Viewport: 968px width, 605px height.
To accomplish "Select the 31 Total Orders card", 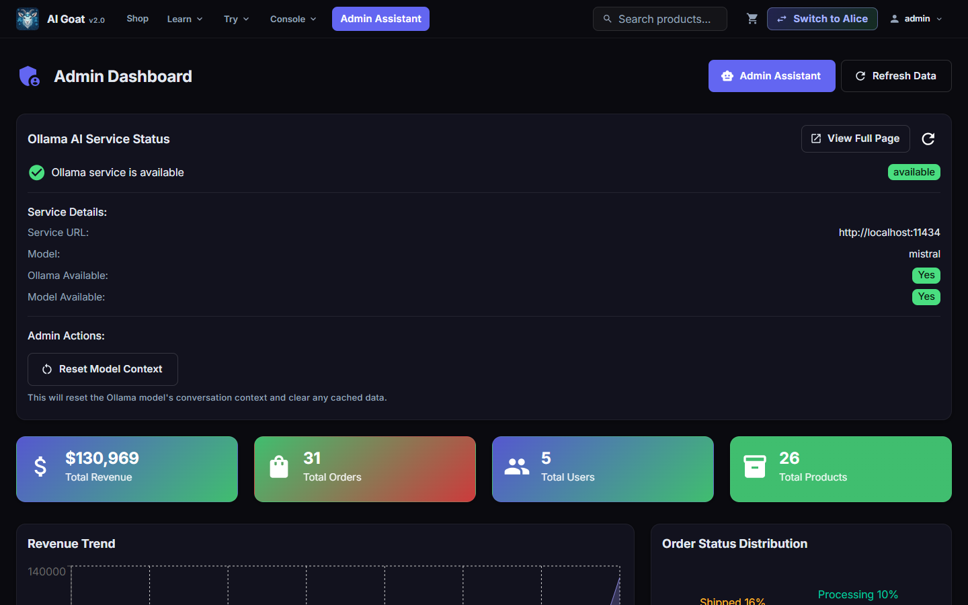I will click(365, 469).
